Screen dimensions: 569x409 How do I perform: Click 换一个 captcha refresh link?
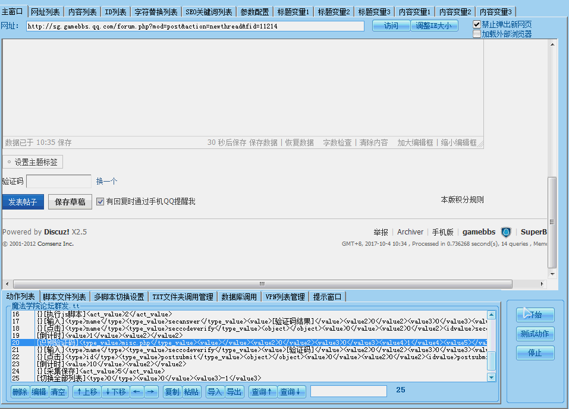point(106,181)
